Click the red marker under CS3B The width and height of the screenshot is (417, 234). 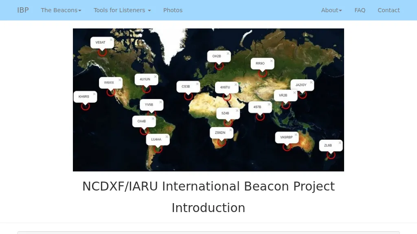(x=188, y=96)
